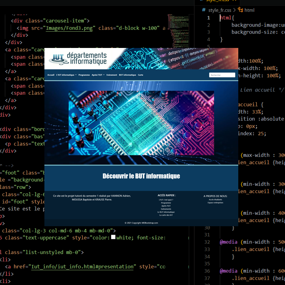Image resolution: width=285 pixels, height=285 pixels.
Task: Follow the Images/Fond3.png path in code
Action: click(x=69, y=28)
